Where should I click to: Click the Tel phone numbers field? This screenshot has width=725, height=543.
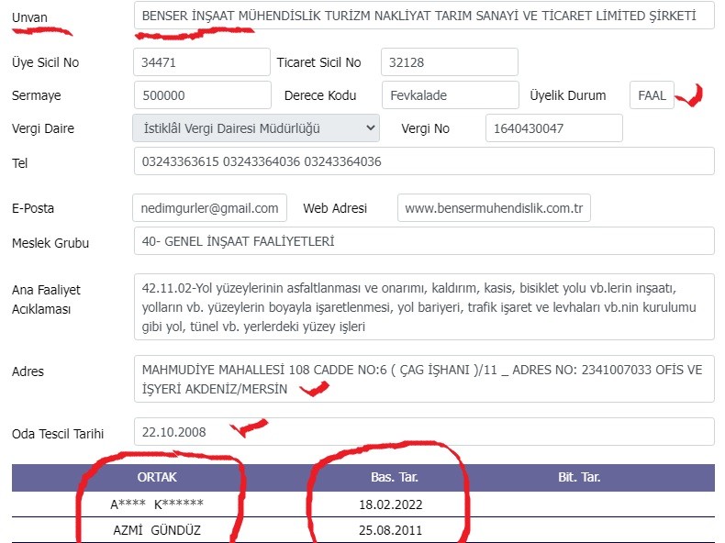click(424, 161)
